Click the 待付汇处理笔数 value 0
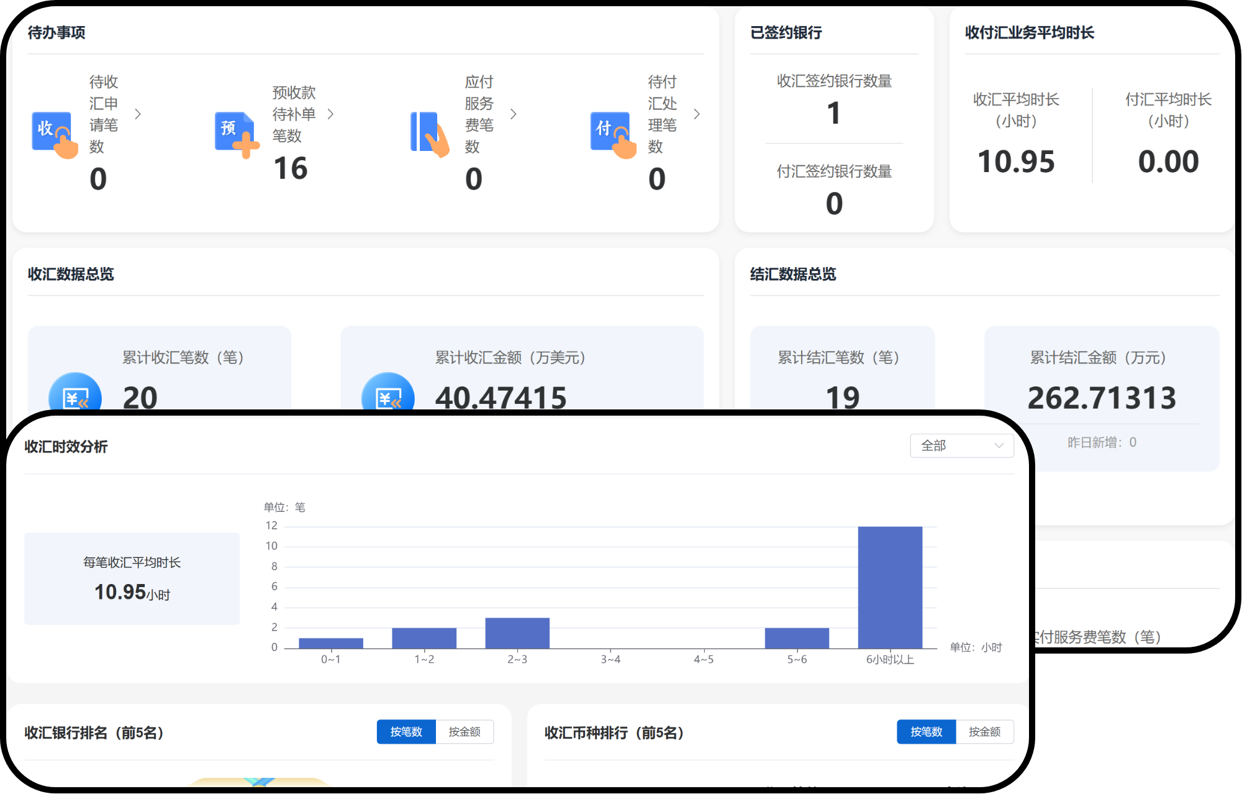The height and width of the screenshot is (794, 1242). [657, 179]
